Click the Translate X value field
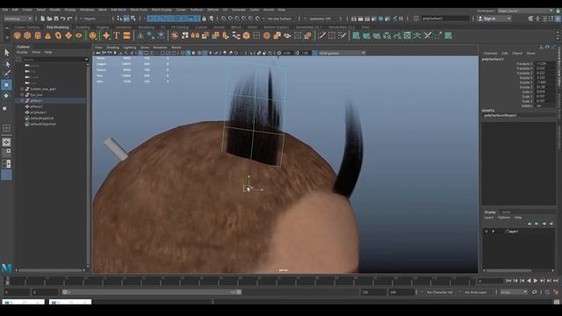 pos(544,64)
